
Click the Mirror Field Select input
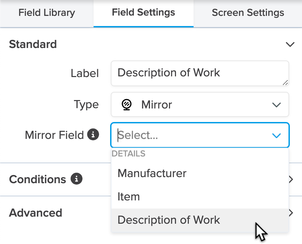point(200,135)
